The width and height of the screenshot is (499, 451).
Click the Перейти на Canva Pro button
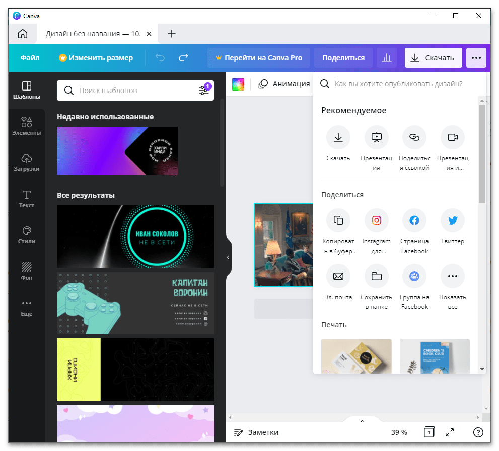click(x=259, y=58)
